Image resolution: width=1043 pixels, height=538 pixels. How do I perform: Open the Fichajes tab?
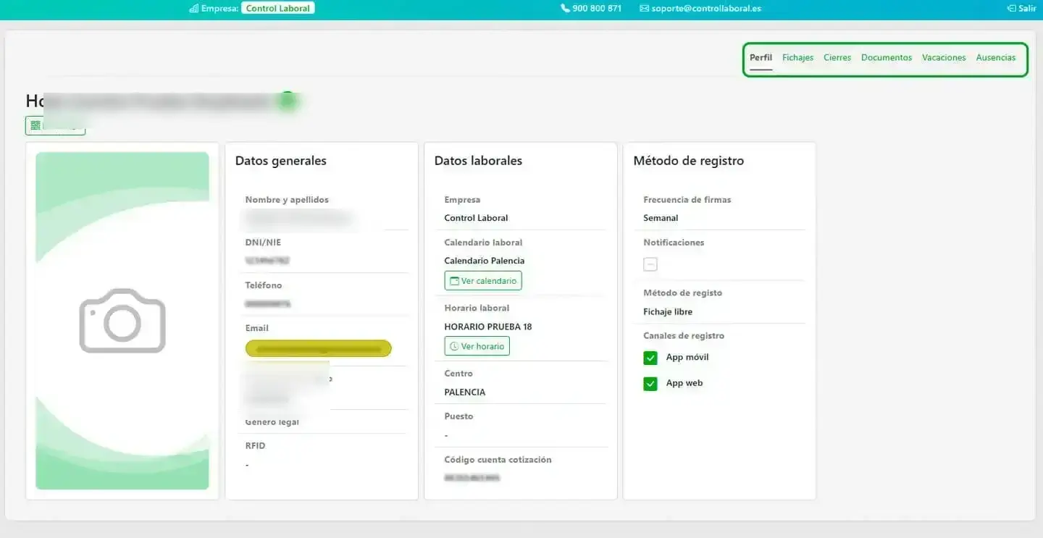[797, 58]
